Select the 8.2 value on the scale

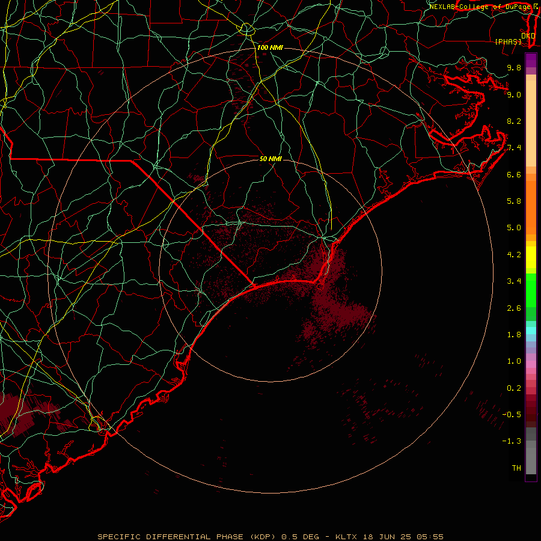[x=514, y=121]
